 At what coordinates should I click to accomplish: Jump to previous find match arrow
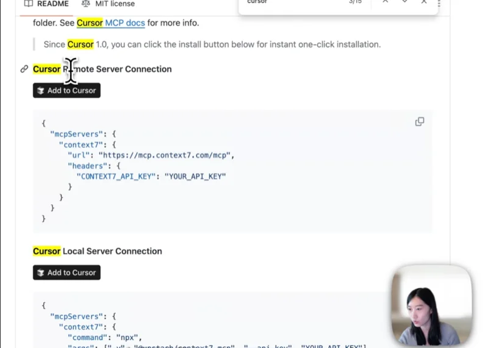click(386, 2)
